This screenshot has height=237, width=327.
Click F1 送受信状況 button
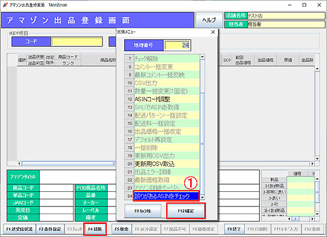click(20, 229)
